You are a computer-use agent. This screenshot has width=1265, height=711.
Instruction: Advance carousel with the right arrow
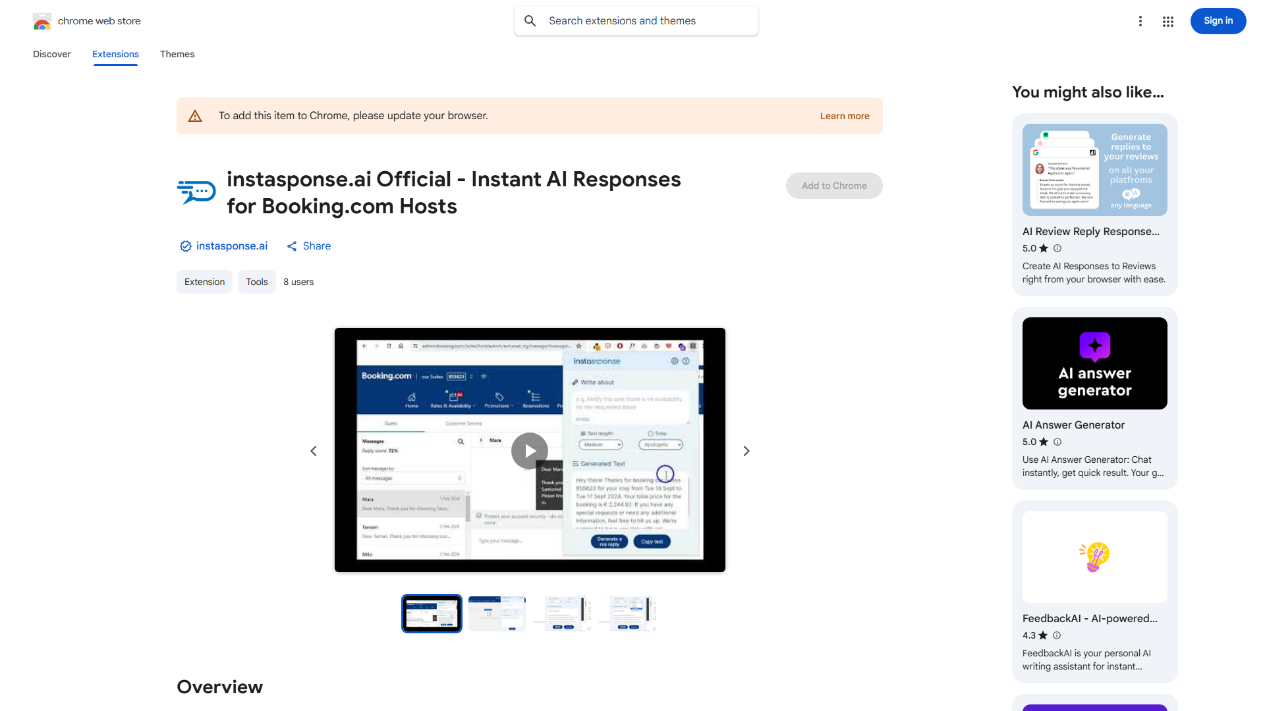(746, 450)
